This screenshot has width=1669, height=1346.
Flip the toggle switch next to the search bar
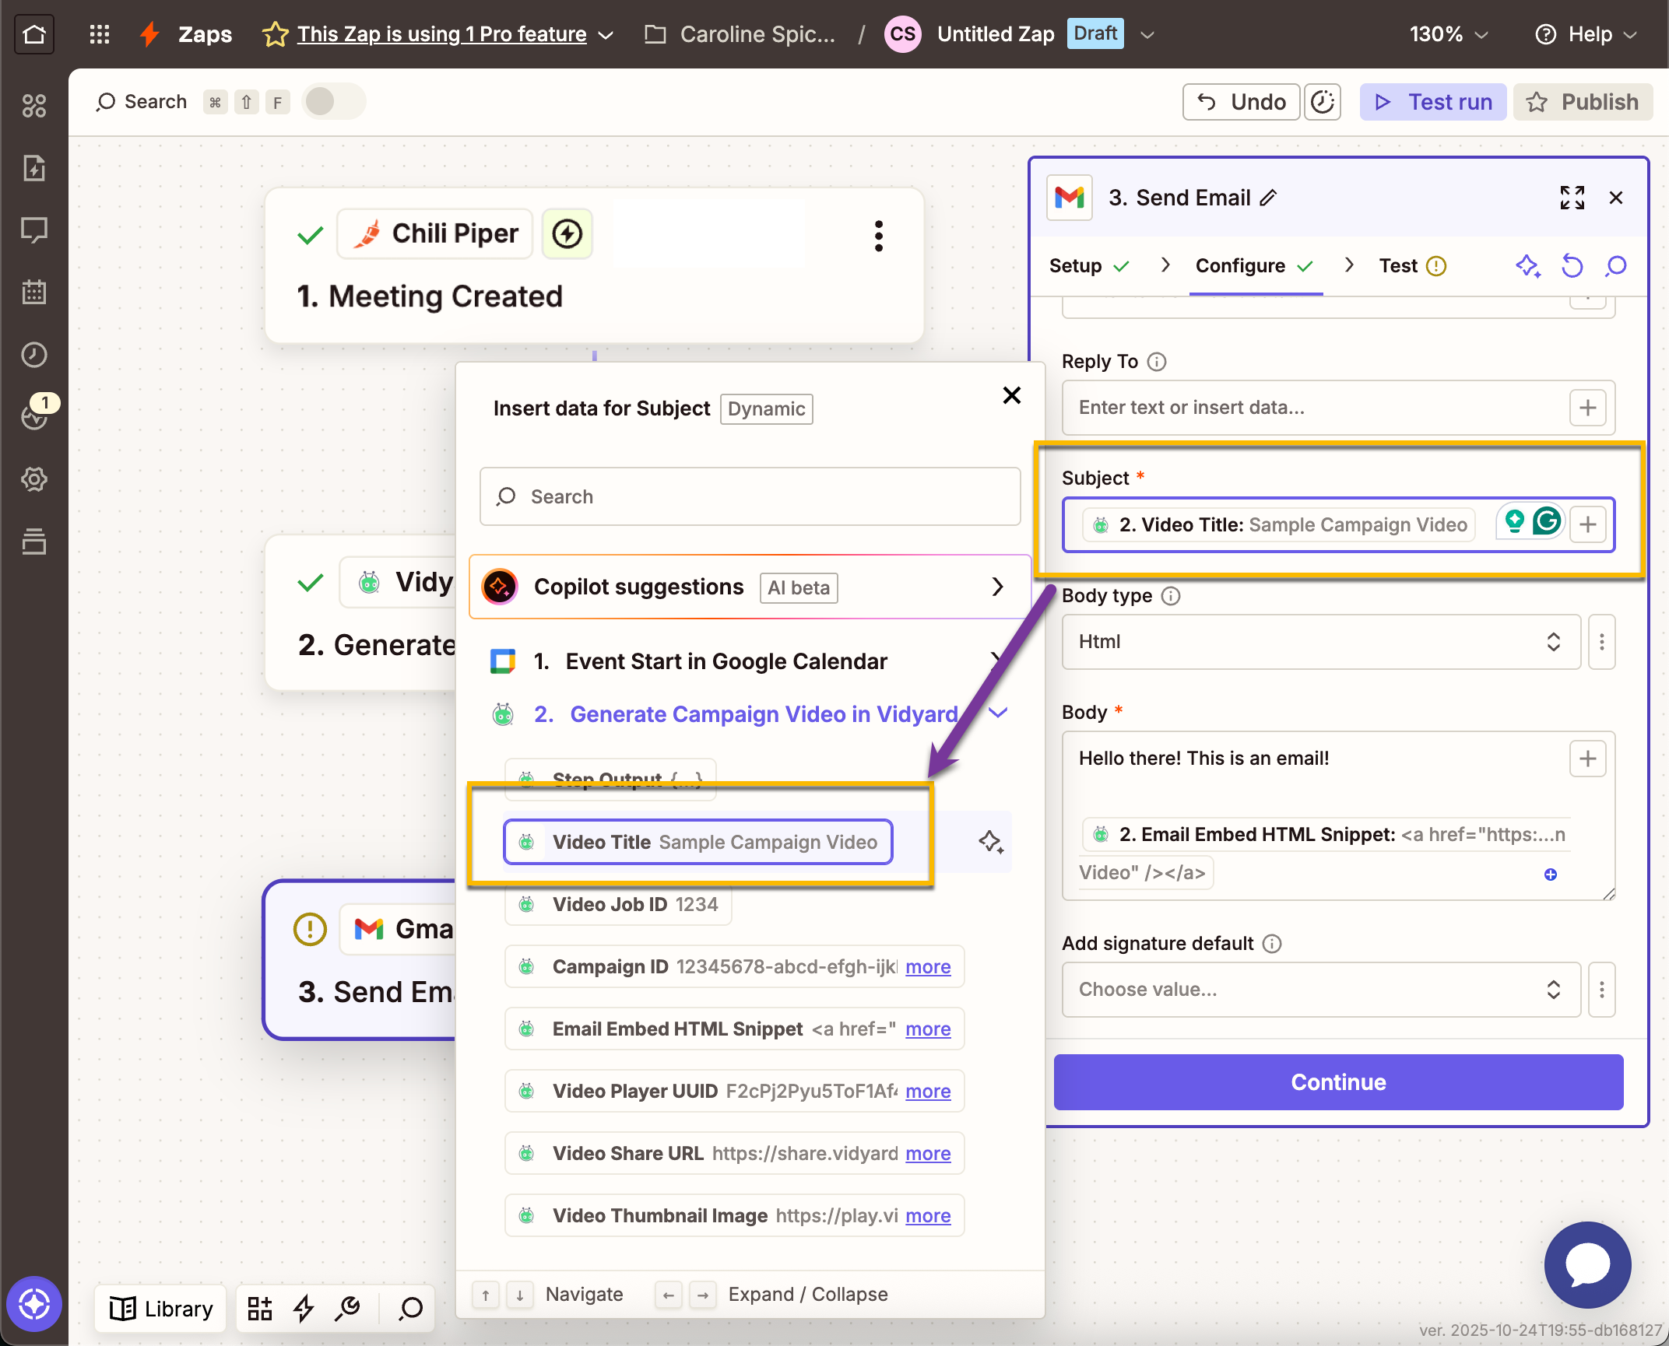tap(332, 101)
